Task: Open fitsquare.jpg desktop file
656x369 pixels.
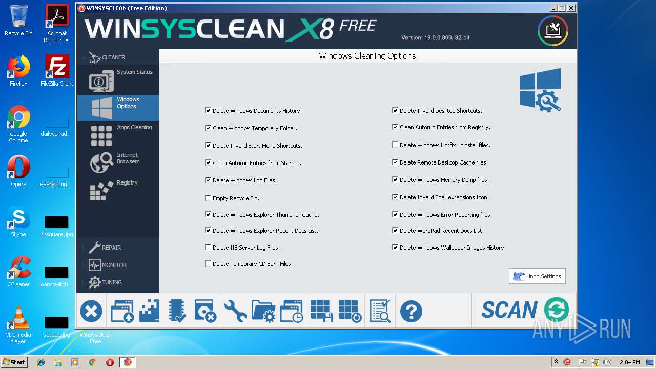Action: (57, 226)
